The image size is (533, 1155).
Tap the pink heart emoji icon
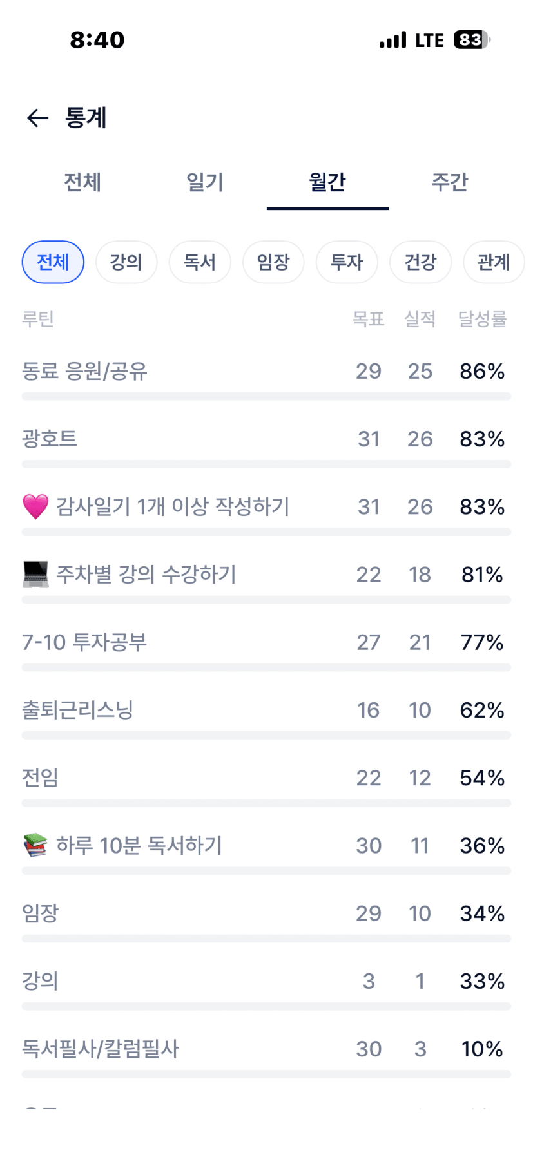pyautogui.click(x=35, y=507)
